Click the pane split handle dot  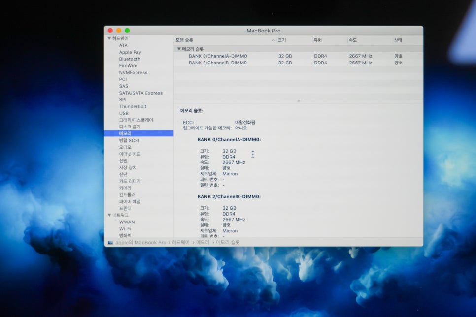299,101
